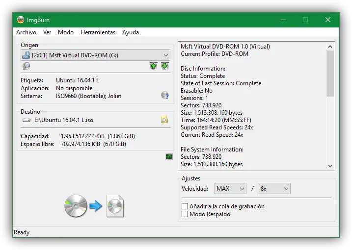
Task: Click destination path E:\Ubuntu 16.04.1 L.iso
Action: pos(64,120)
